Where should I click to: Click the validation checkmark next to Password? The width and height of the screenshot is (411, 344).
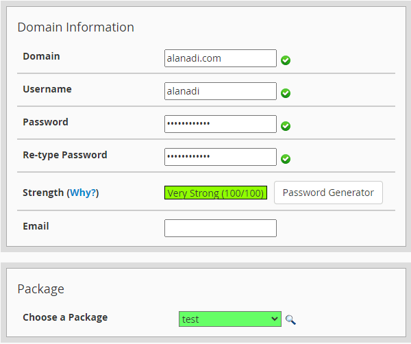pyautogui.click(x=286, y=126)
